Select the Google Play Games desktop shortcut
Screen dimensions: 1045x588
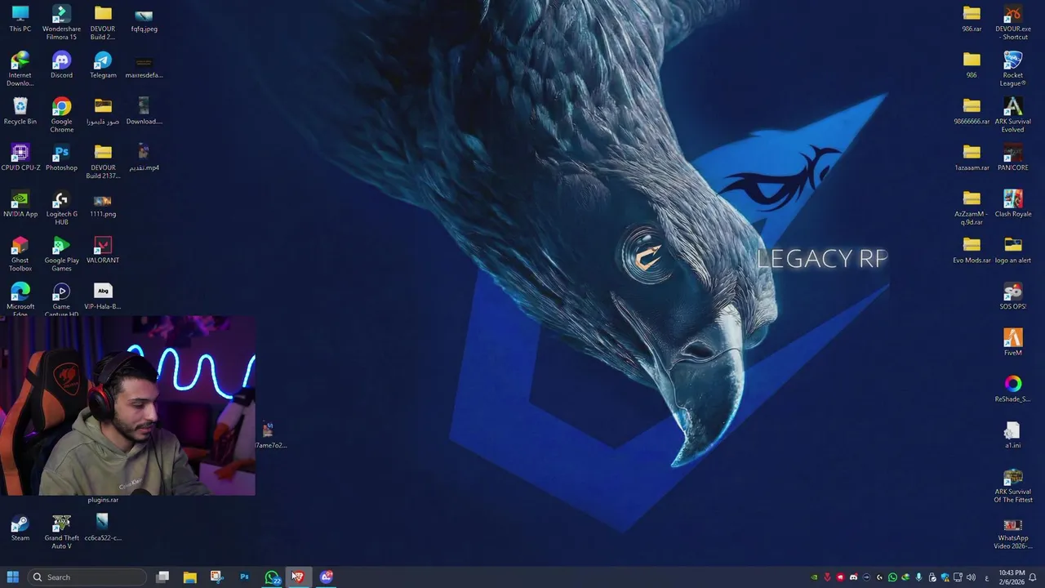coord(61,255)
